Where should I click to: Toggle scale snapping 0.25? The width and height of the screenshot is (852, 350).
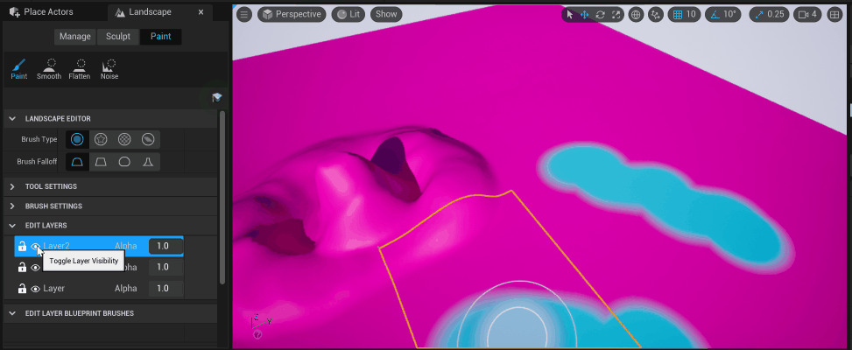click(769, 15)
